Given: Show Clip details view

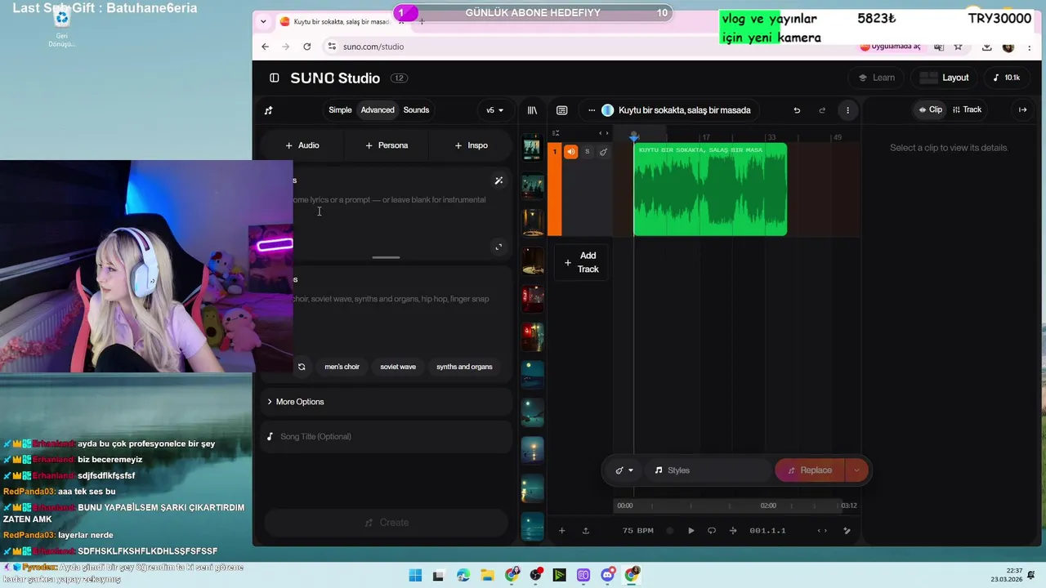Looking at the screenshot, I should point(930,109).
